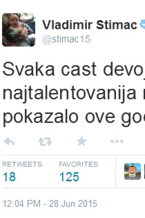
Task: Visit the @stimac15 handle link
Action: tap(66, 39)
